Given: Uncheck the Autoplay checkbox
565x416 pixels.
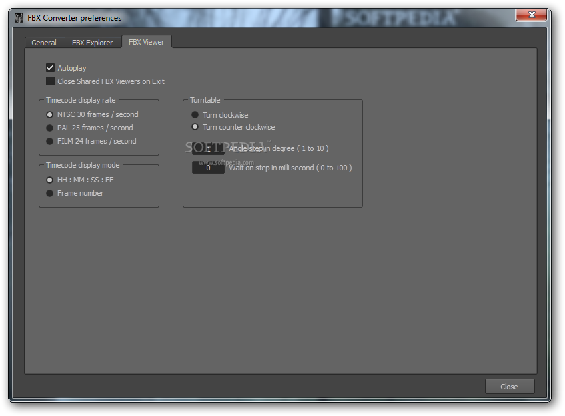Looking at the screenshot, I should point(50,68).
